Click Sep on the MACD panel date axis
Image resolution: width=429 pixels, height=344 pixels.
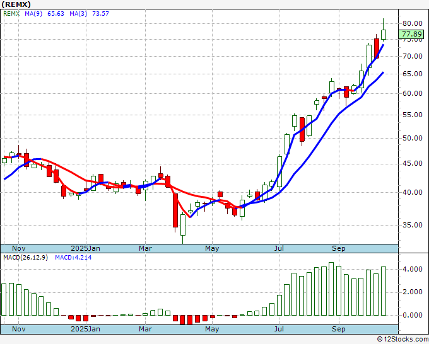(339, 329)
